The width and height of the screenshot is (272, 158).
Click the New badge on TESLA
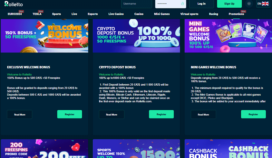[41, 12]
